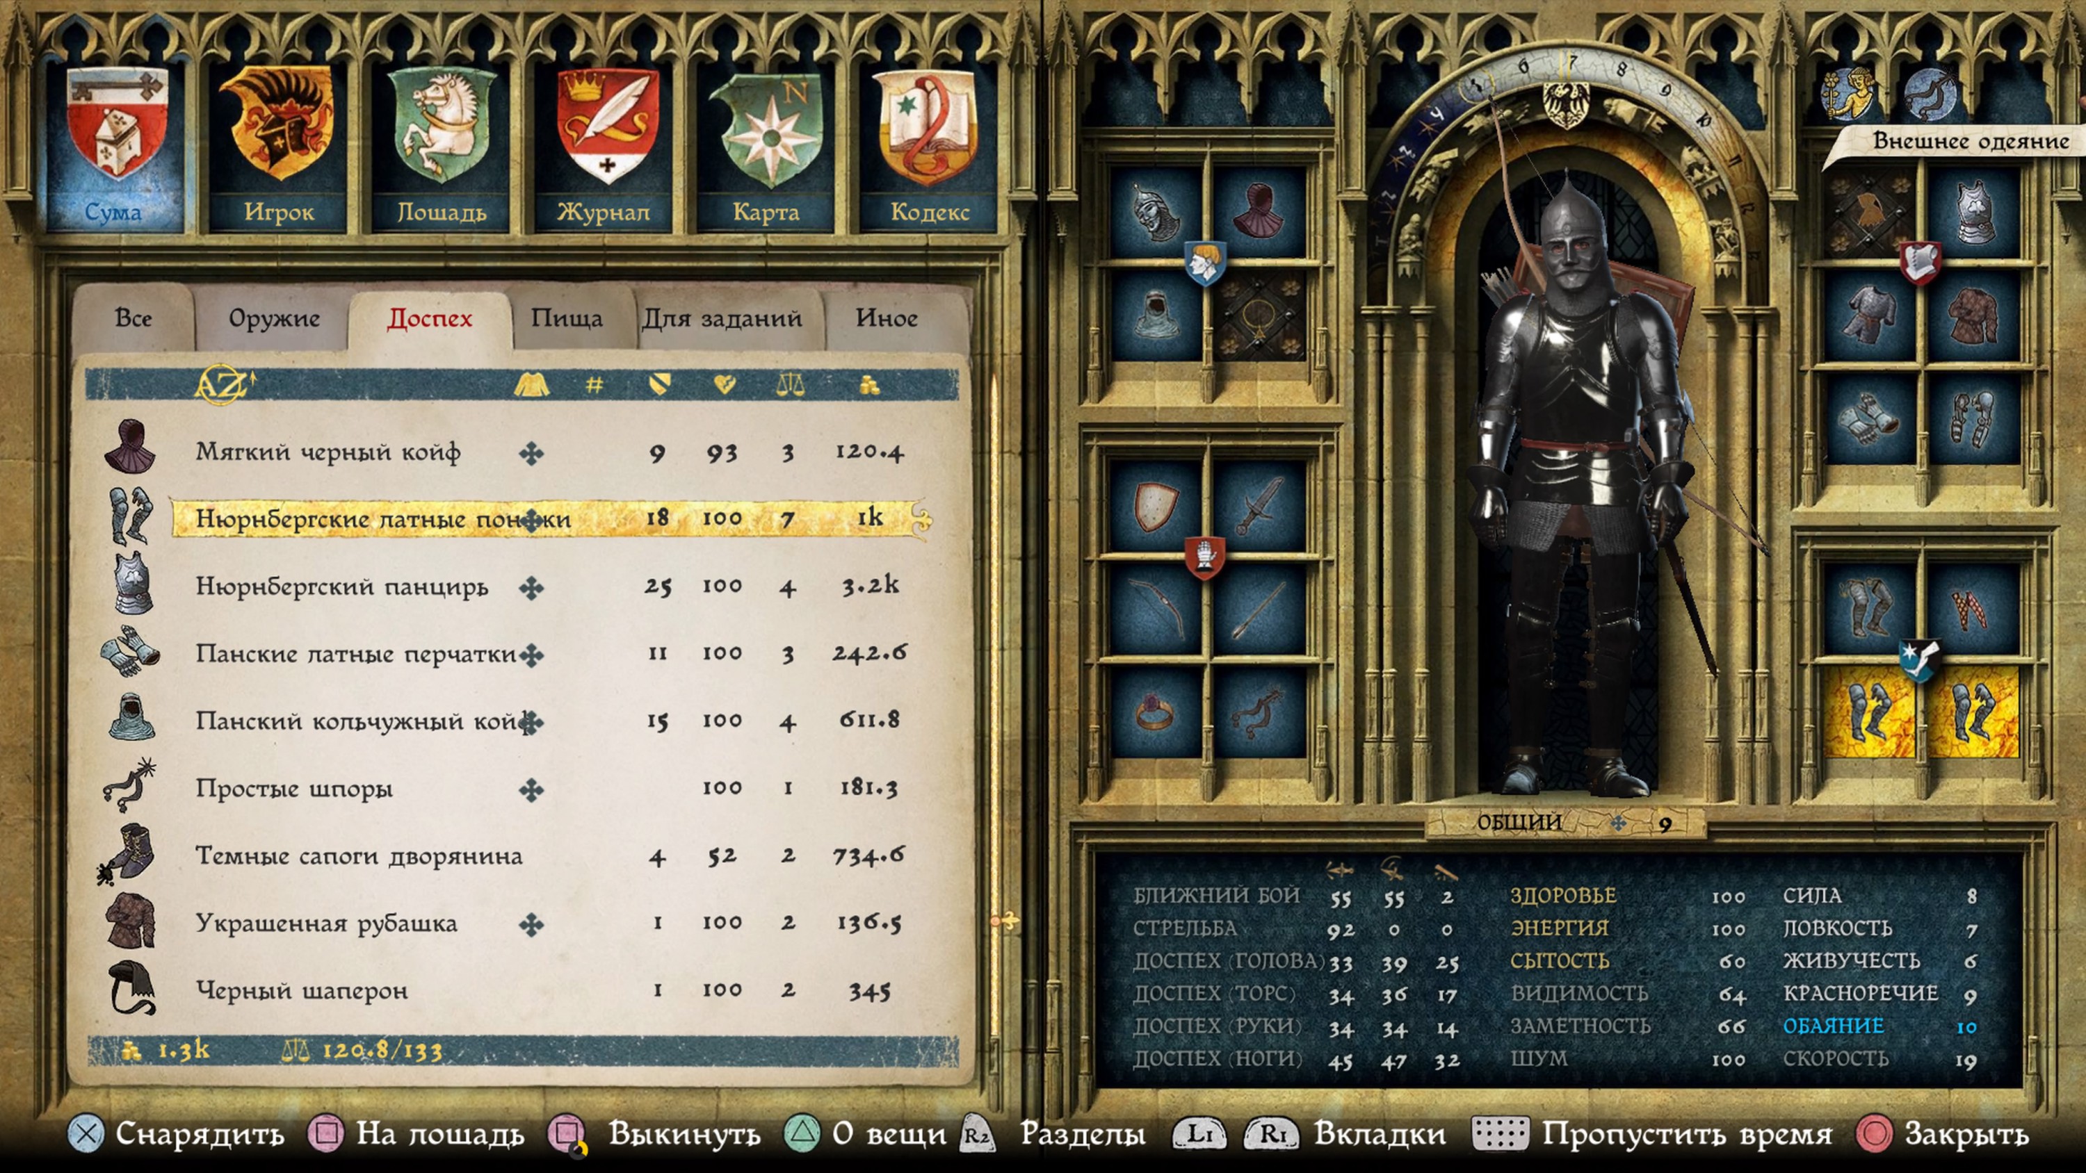Click the Снарядить equip button

click(x=177, y=1133)
